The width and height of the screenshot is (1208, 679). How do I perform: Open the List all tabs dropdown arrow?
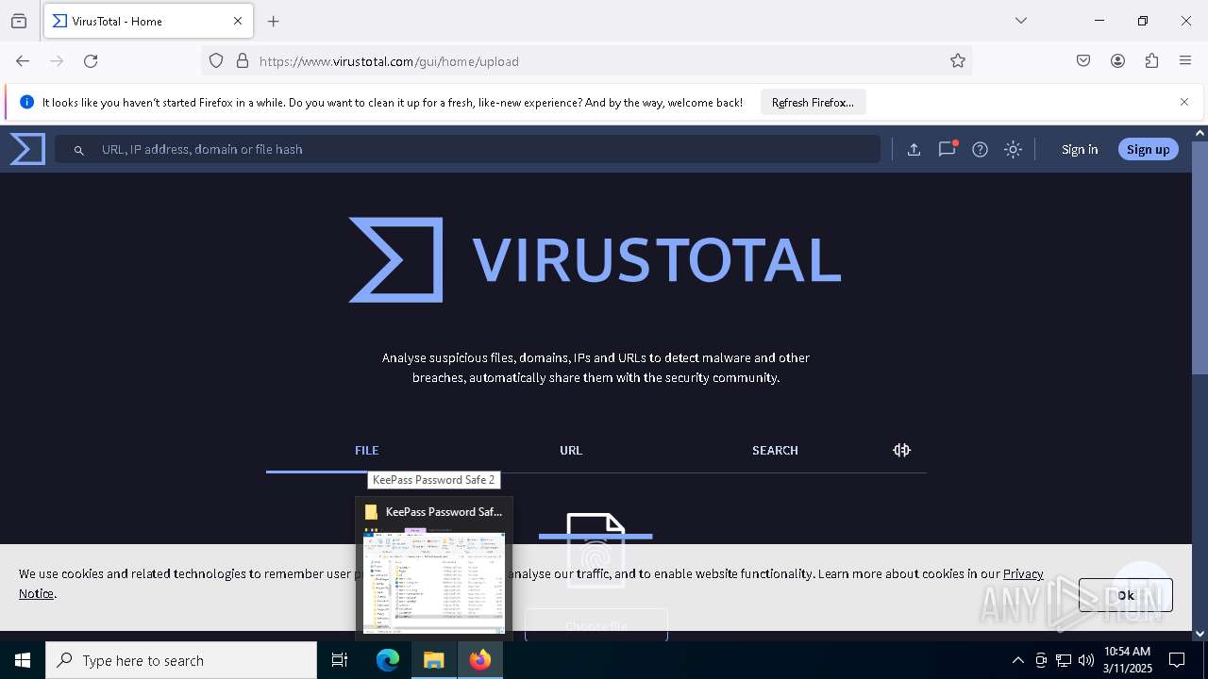click(1020, 21)
